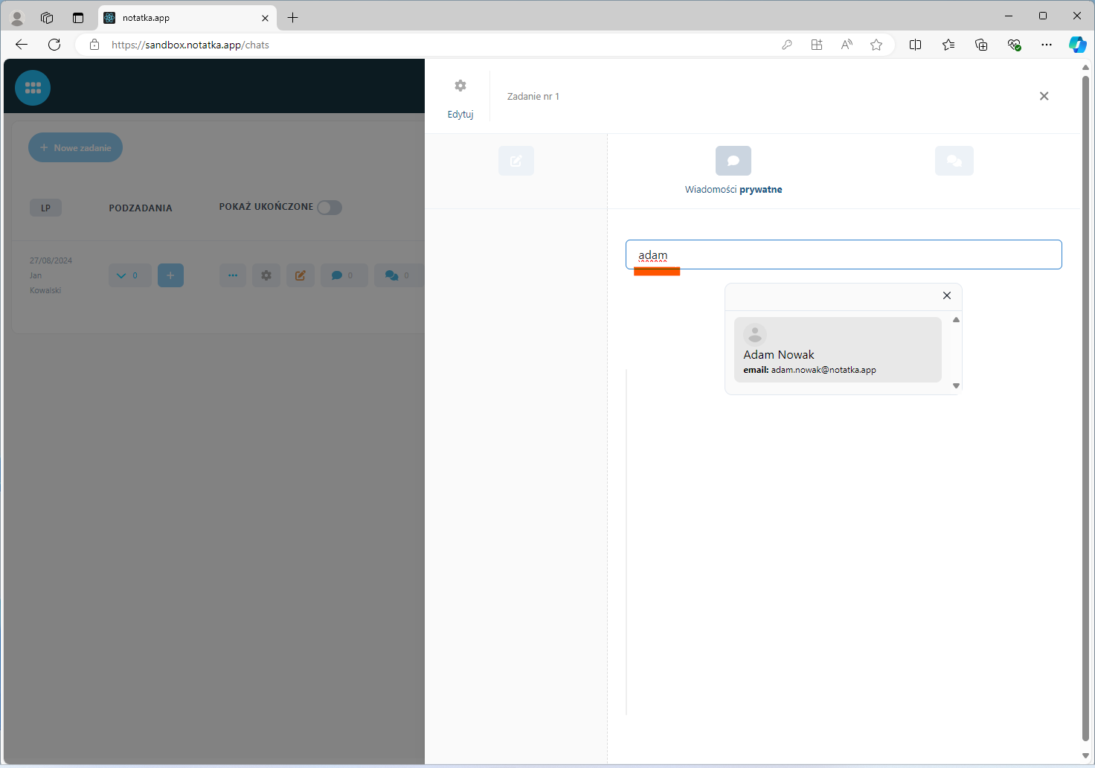This screenshot has width=1095, height=768.
Task: Select the private messages chat icon
Action: click(733, 161)
